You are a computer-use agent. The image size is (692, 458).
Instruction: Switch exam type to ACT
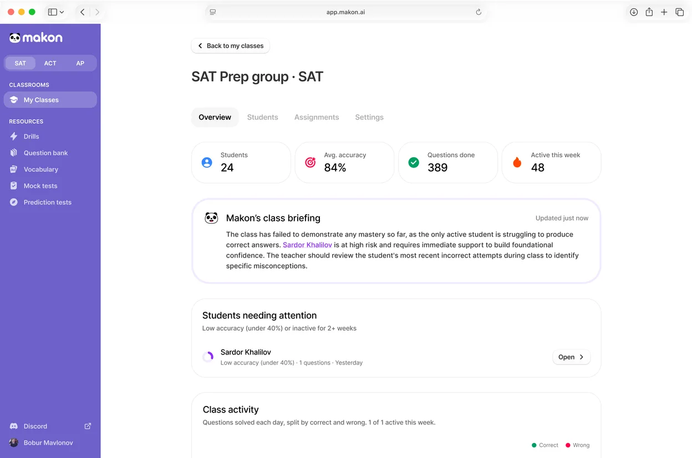coord(50,63)
